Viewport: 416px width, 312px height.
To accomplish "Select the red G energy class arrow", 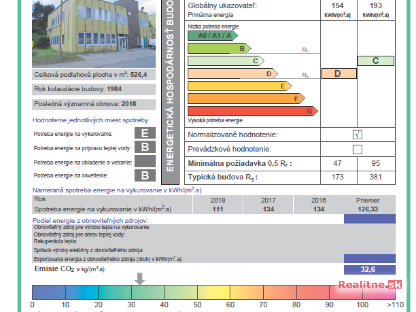I will [x=252, y=111].
